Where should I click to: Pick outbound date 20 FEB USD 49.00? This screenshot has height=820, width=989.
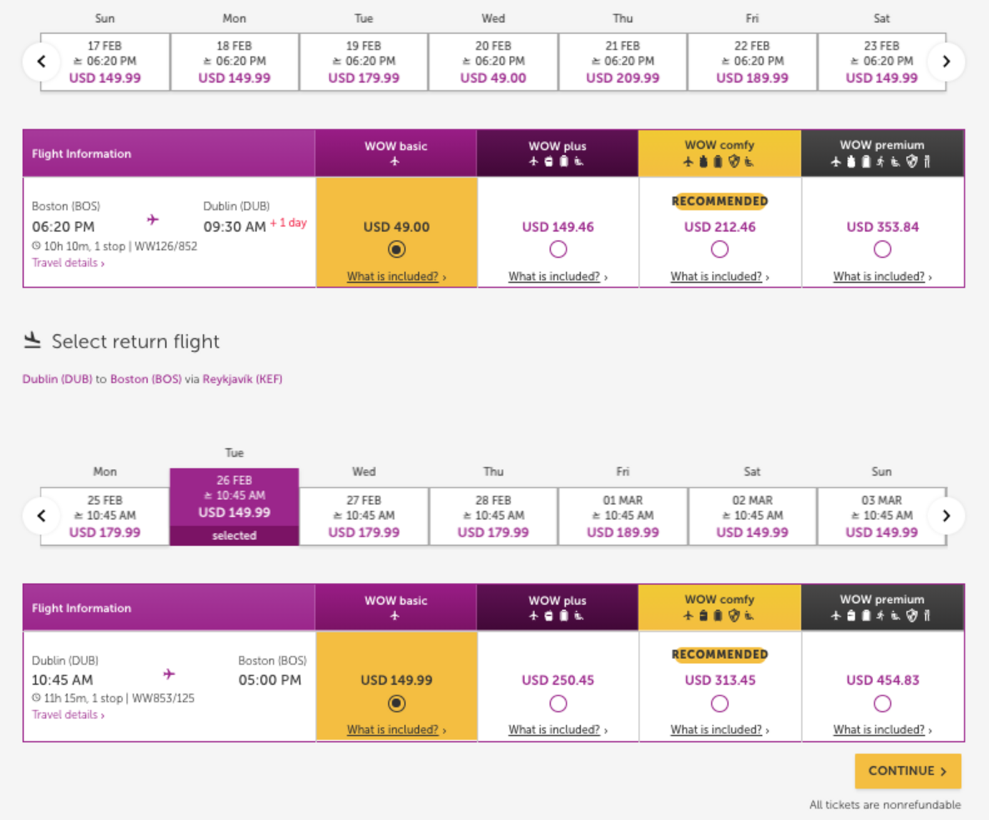(493, 62)
